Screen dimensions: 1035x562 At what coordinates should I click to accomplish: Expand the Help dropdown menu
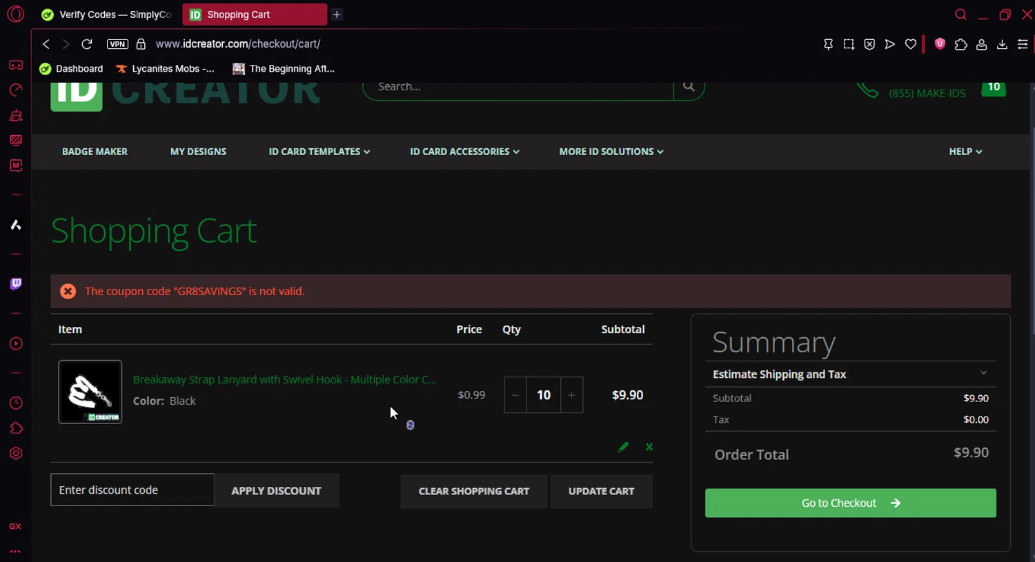(x=965, y=152)
